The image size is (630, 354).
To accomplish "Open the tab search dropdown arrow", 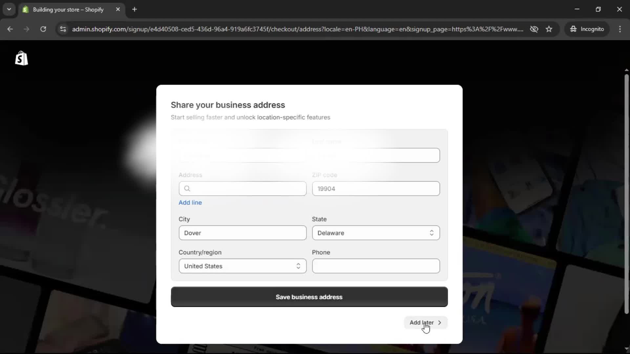I will click(x=9, y=10).
